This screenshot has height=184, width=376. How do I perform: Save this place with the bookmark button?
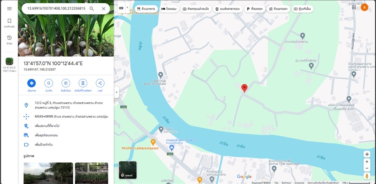pos(49,83)
